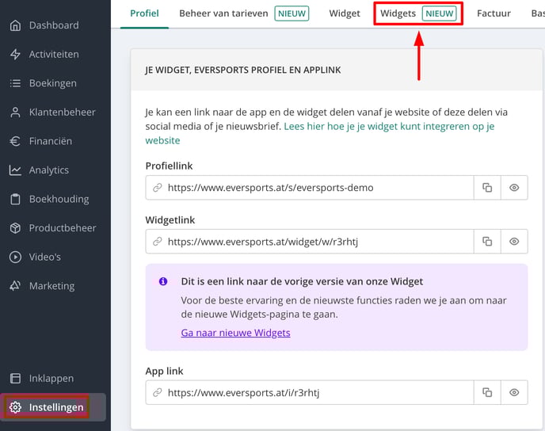Click the info icon in purple notice

pyautogui.click(x=163, y=281)
